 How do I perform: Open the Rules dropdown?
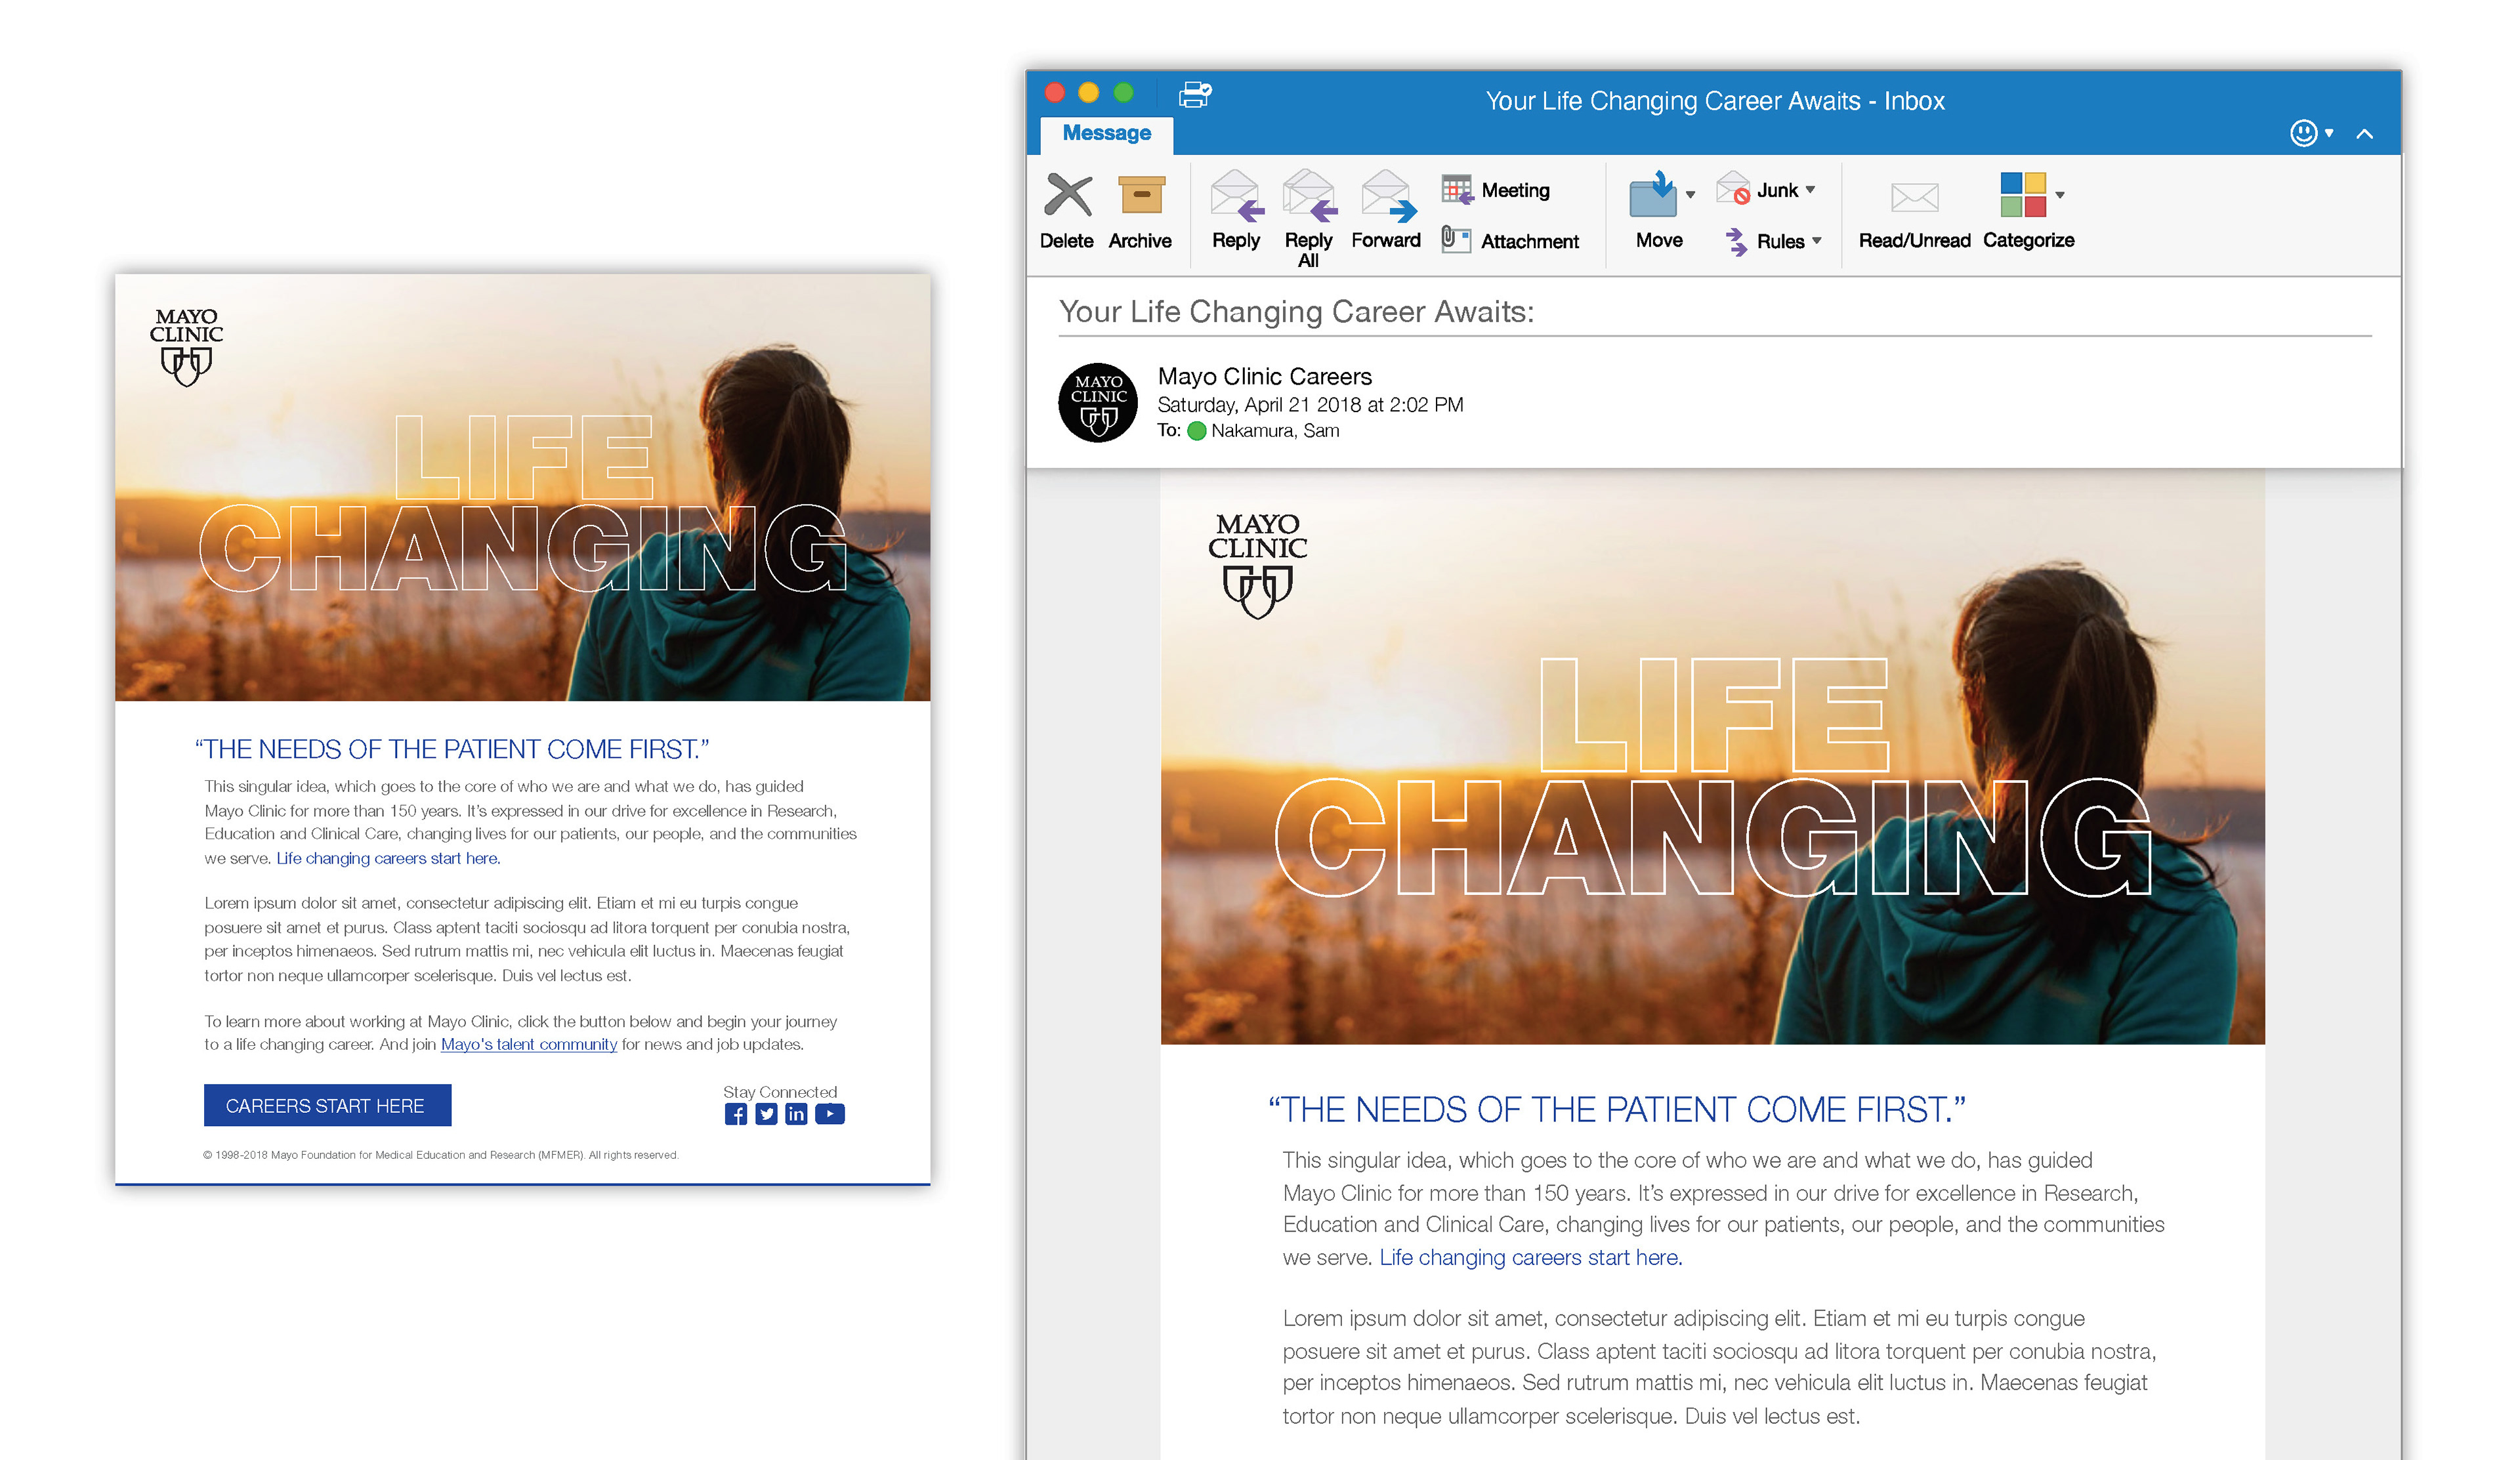point(1817,240)
